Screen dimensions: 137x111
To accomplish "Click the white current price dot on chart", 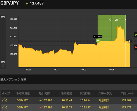I will pyautogui.click(x=130, y=41).
